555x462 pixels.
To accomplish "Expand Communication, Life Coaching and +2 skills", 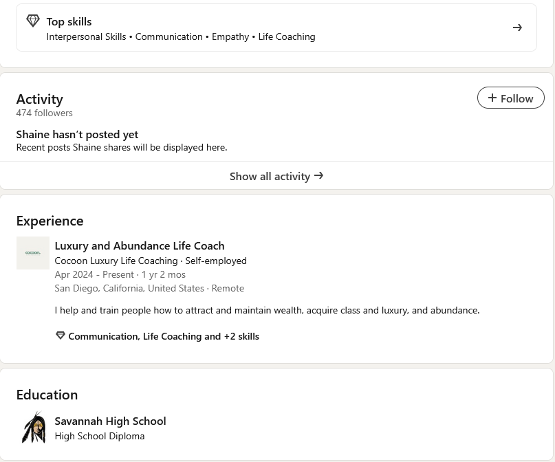I will coord(164,336).
